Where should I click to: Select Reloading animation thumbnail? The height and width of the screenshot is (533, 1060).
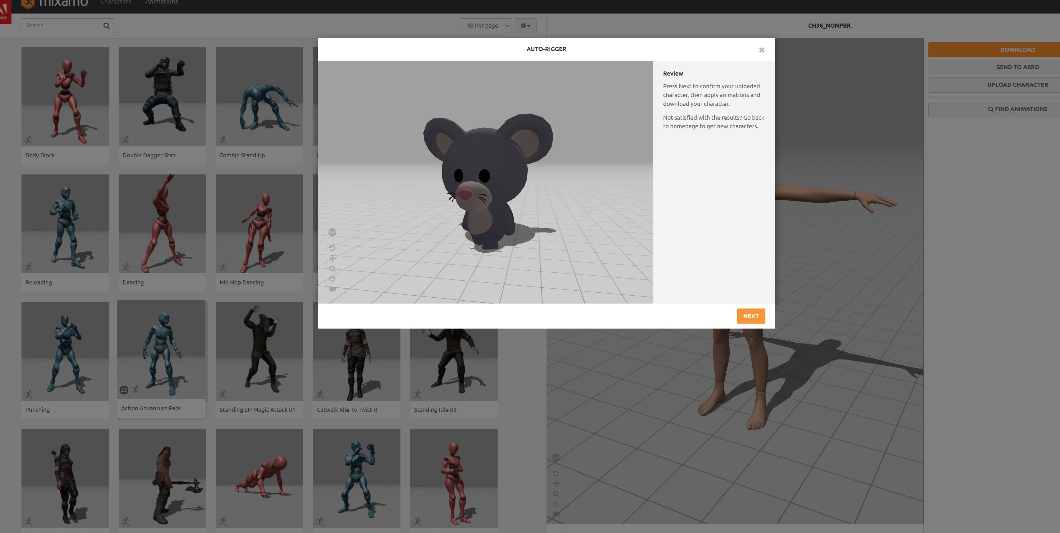coord(65,224)
